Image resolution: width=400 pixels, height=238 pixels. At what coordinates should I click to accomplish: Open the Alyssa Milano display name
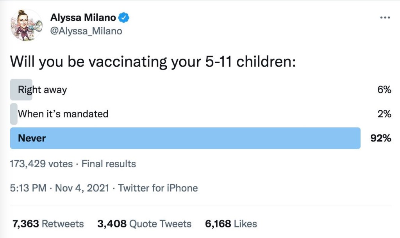[x=83, y=18]
